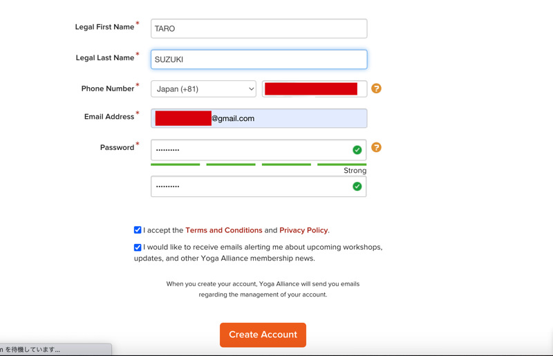Screen dimensions: 553x356
Task: Click into the Password input field
Action: (x=249, y=150)
